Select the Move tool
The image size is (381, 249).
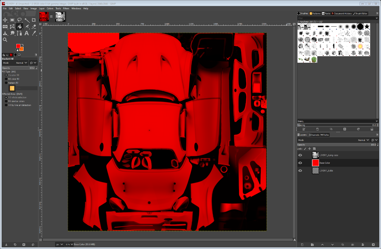click(5, 20)
